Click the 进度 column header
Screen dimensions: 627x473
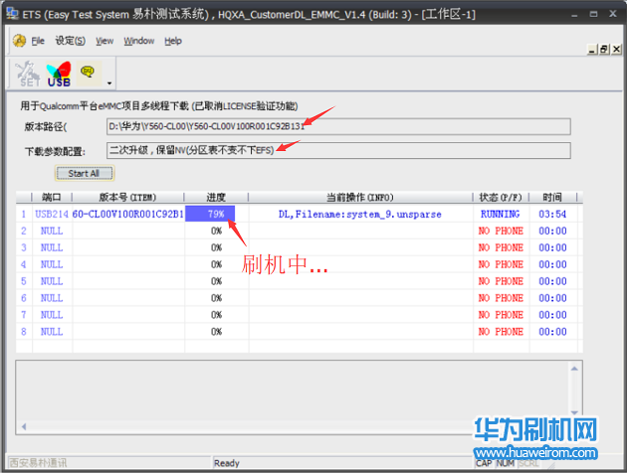click(216, 197)
